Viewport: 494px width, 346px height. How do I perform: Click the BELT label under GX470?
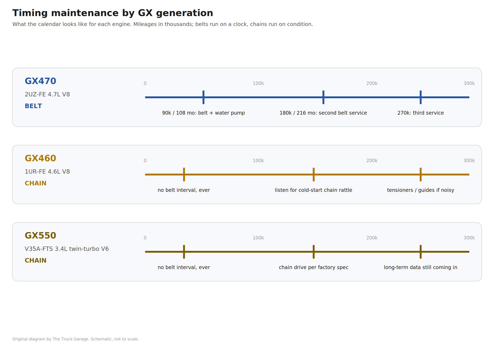coord(33,106)
